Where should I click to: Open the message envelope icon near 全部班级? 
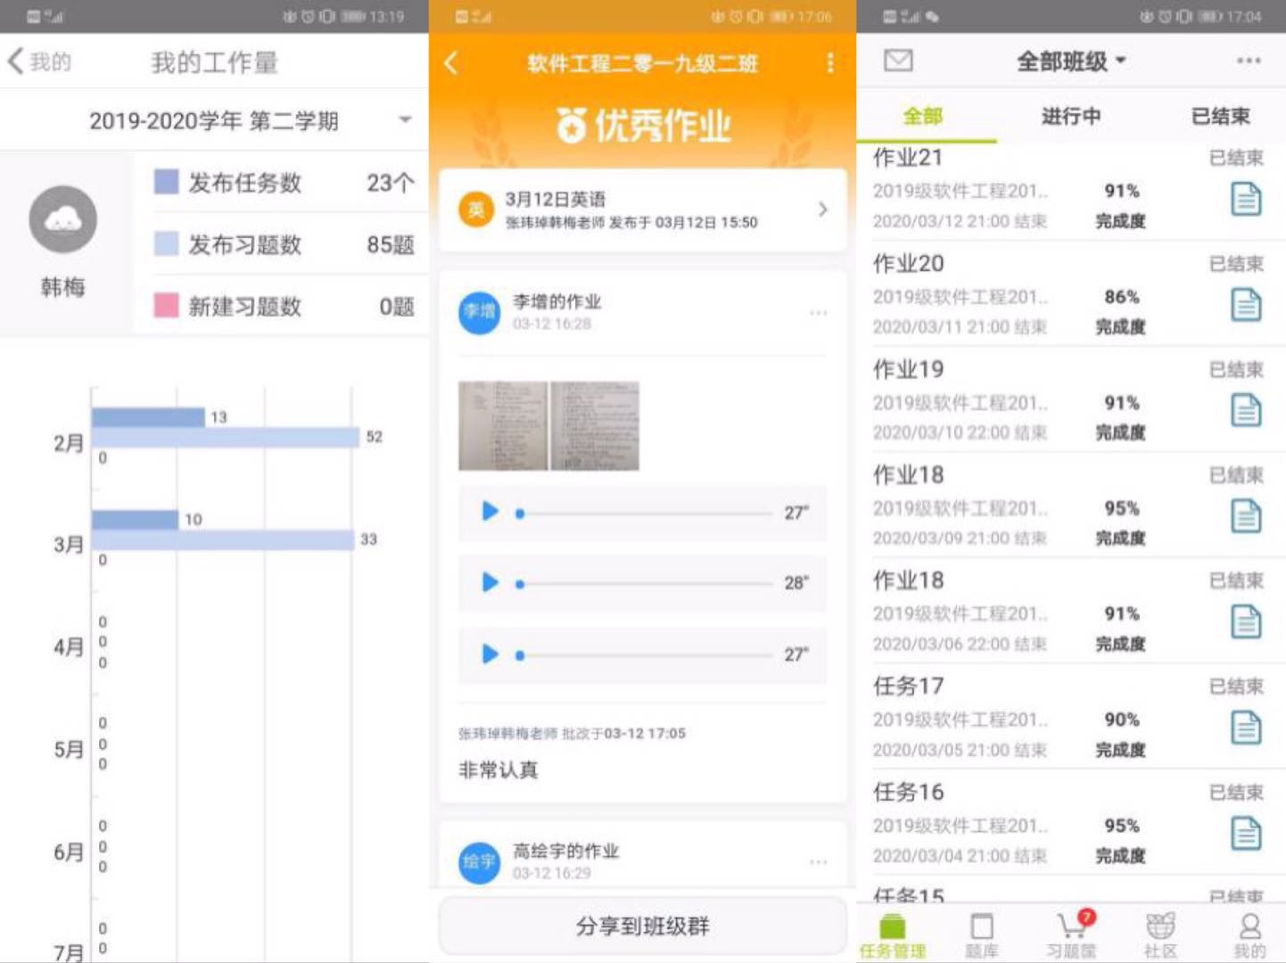point(898,60)
